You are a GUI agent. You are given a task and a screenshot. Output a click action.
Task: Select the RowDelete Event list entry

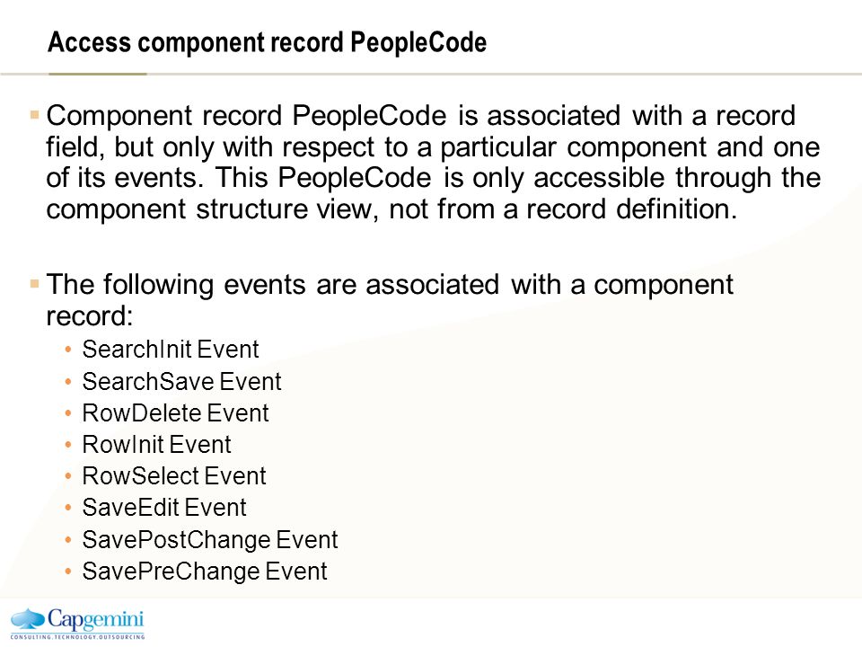[175, 413]
